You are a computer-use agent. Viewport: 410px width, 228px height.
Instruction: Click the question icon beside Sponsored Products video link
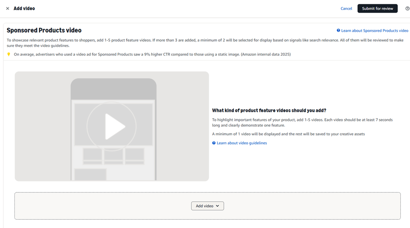(338, 31)
